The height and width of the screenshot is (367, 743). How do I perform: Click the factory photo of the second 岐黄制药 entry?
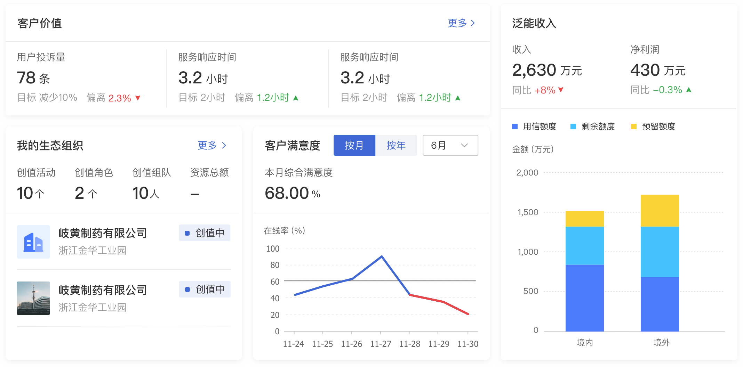[x=33, y=298]
